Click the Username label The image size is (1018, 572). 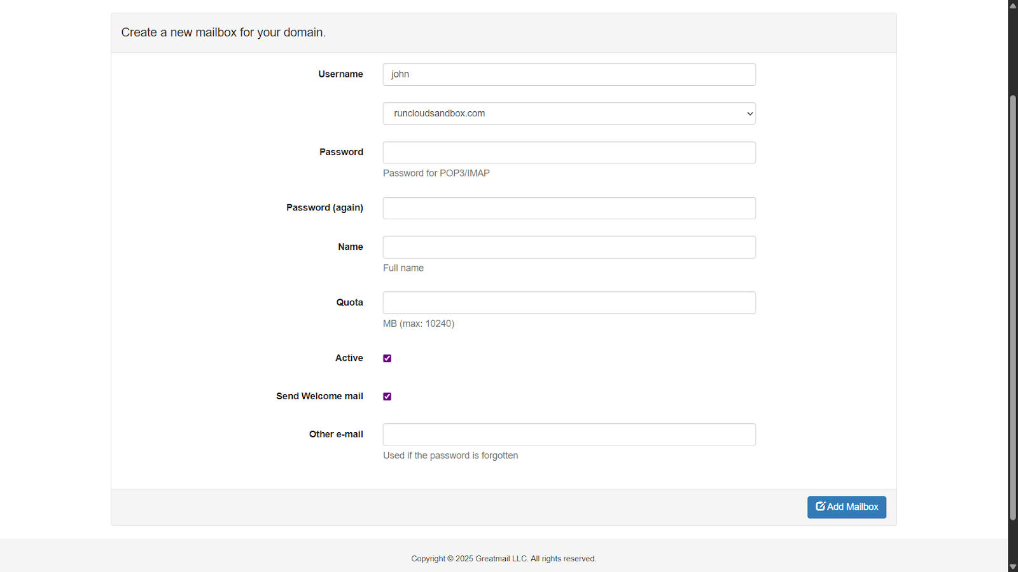pyautogui.click(x=340, y=74)
